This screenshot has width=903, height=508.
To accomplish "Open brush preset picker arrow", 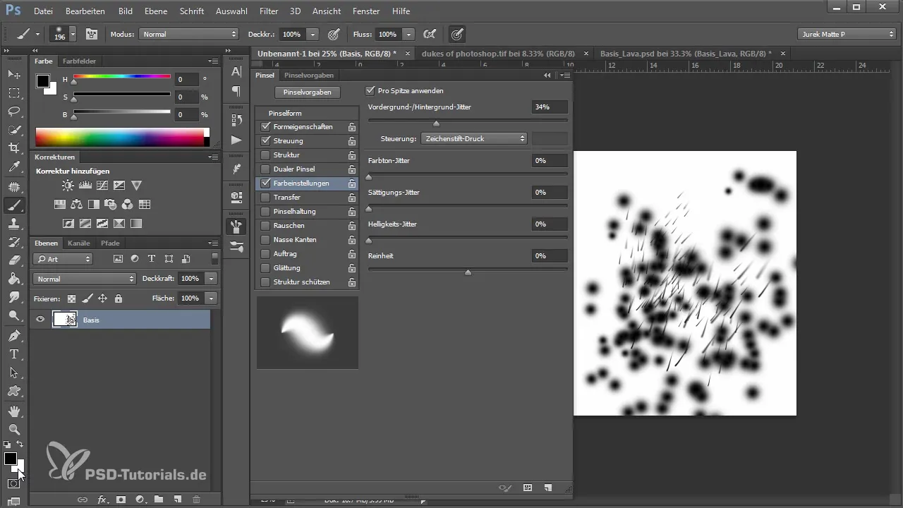I will 73,34.
